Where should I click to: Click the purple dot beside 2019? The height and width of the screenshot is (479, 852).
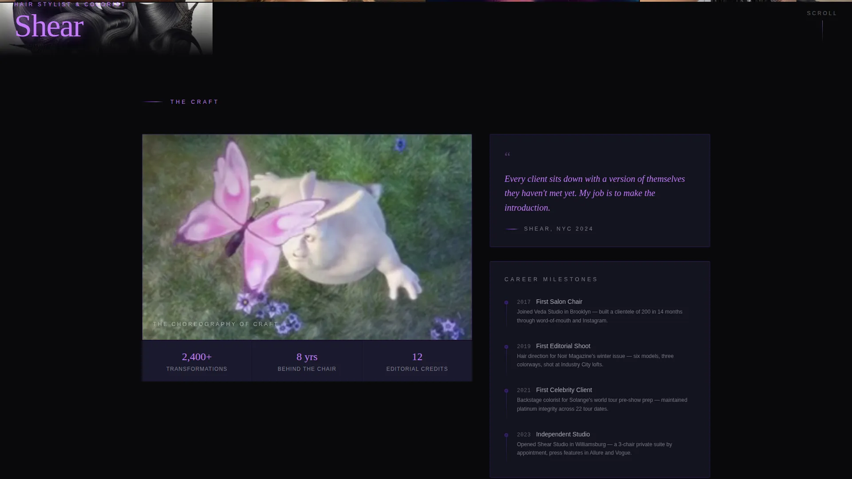click(506, 347)
